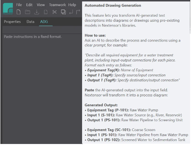Screen dimensions: 192x145
Task: Click the 'Paste the AI-generated output' sentence
Action: point(126,90)
